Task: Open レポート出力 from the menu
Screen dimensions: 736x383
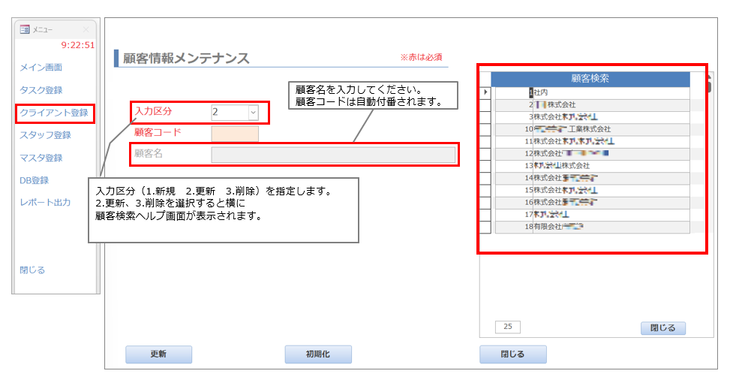Action: pyautogui.click(x=45, y=203)
